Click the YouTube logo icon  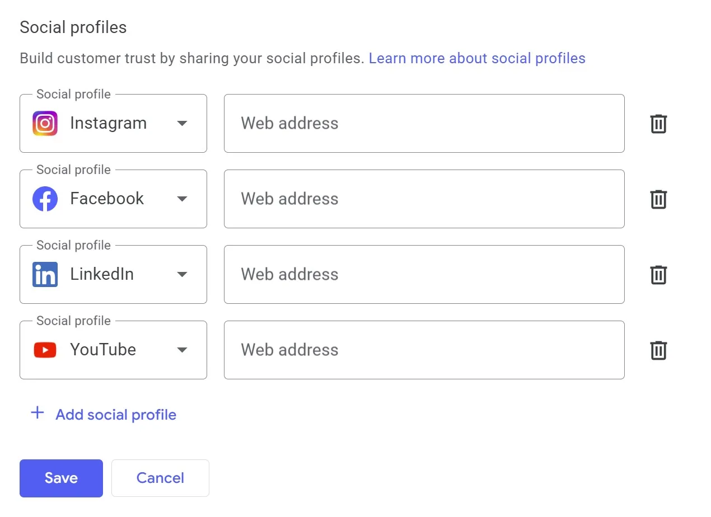(45, 350)
